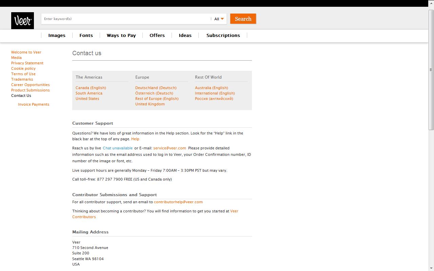Choose Canada (English) region
The height and width of the screenshot is (271, 434).
(x=91, y=88)
